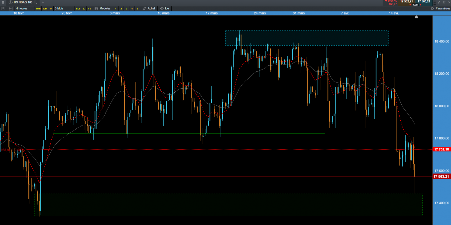Click the Achat buy button
The image size is (451, 225).
149,8
